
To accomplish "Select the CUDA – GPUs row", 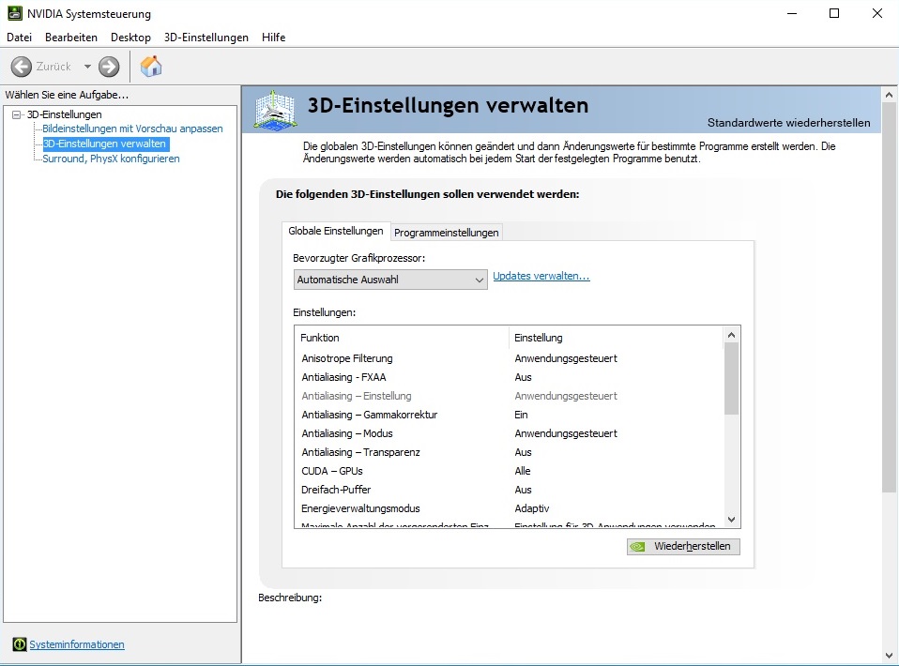I will pos(510,471).
